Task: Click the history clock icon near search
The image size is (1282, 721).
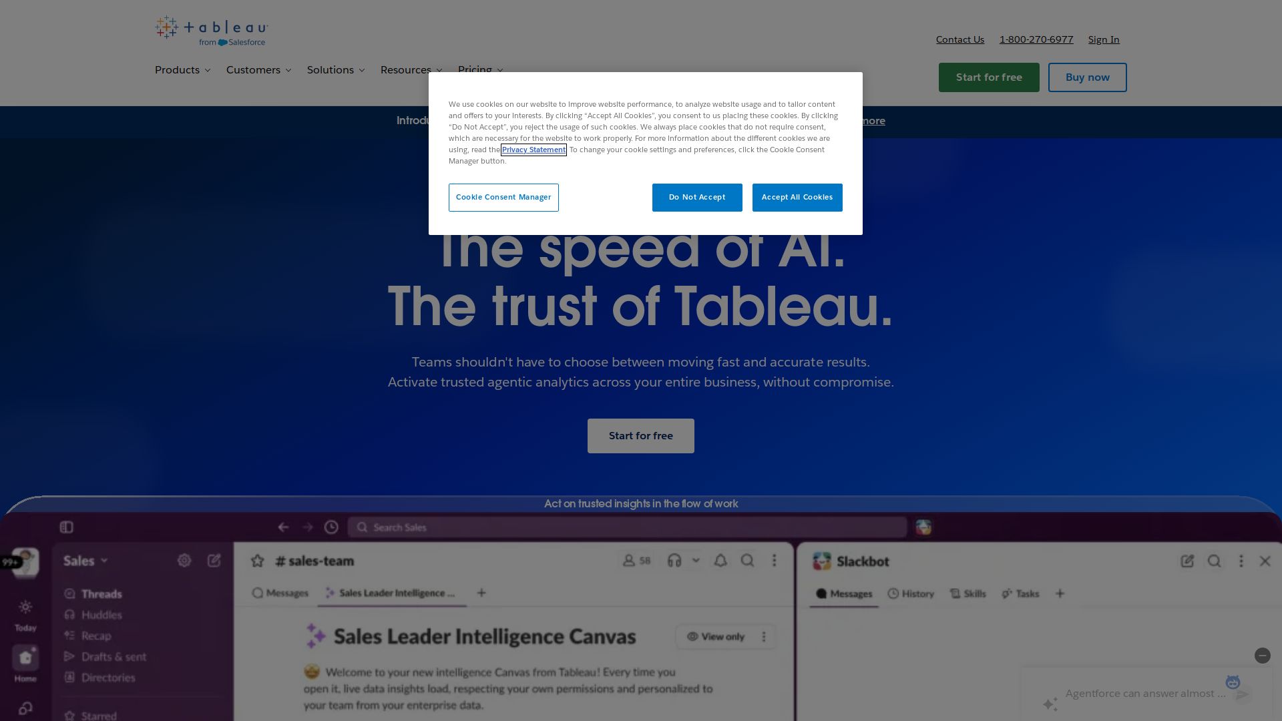Action: coord(331,527)
